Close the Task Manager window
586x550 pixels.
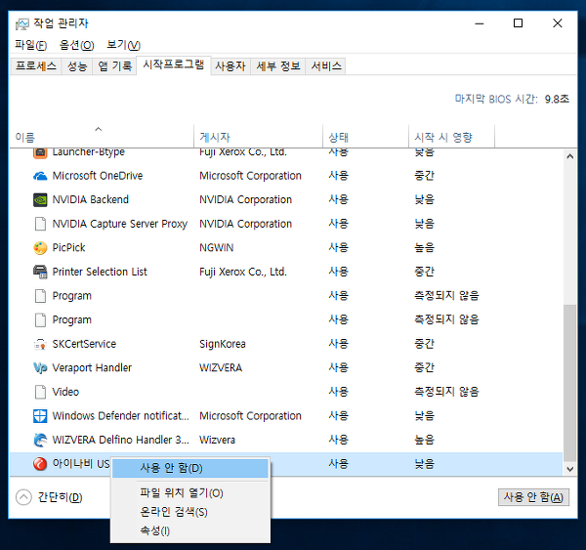coord(558,23)
